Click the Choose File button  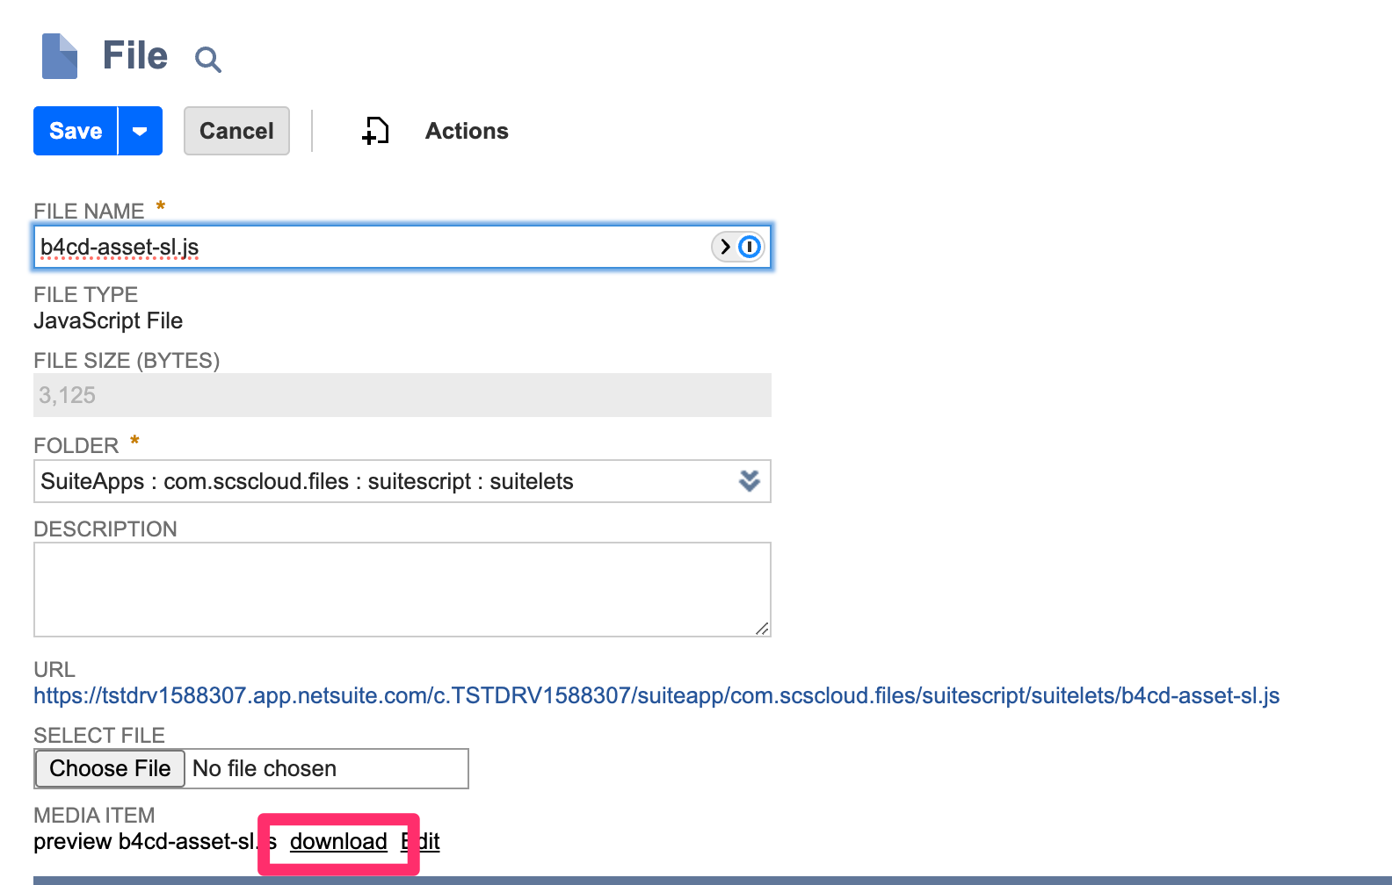click(x=110, y=768)
